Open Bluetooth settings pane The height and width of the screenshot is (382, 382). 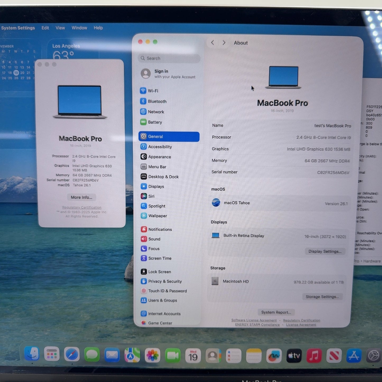[x=157, y=101]
